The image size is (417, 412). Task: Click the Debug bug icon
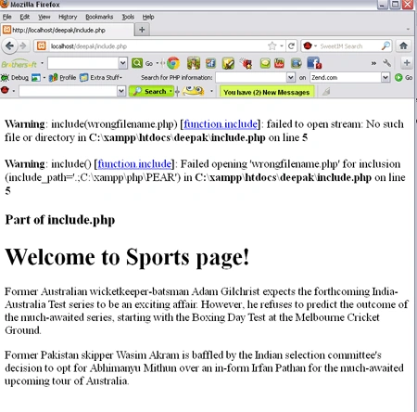tap(5, 77)
